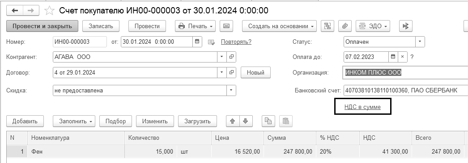Expand the Статус dropdown

coord(420,42)
